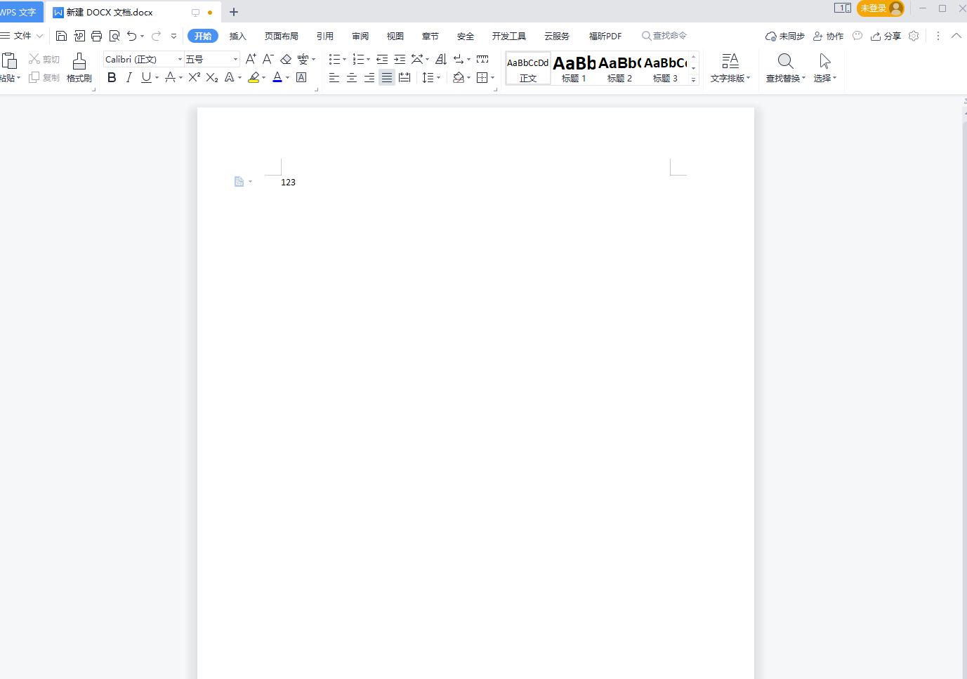This screenshot has height=679, width=967.
Task: Increase paragraph indent
Action: 400,59
